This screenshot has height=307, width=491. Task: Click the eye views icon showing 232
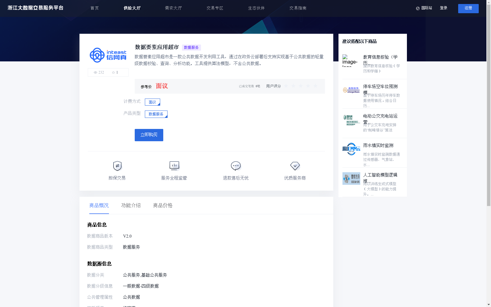click(x=95, y=72)
